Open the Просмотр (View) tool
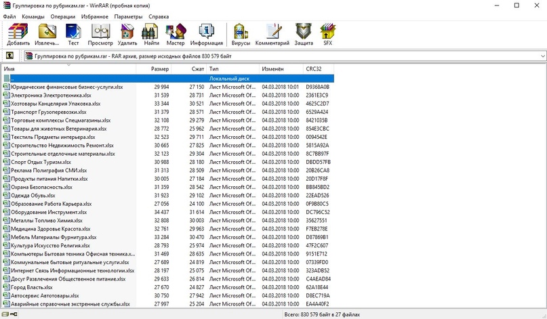The image size is (547, 319). coord(100,34)
